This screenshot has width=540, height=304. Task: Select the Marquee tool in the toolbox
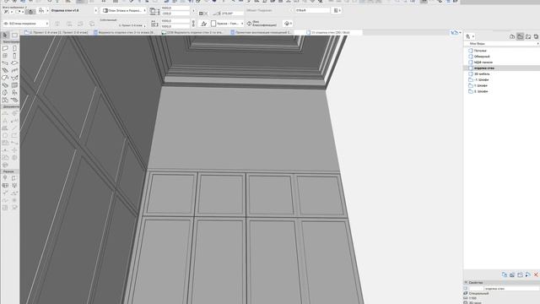pos(14,35)
